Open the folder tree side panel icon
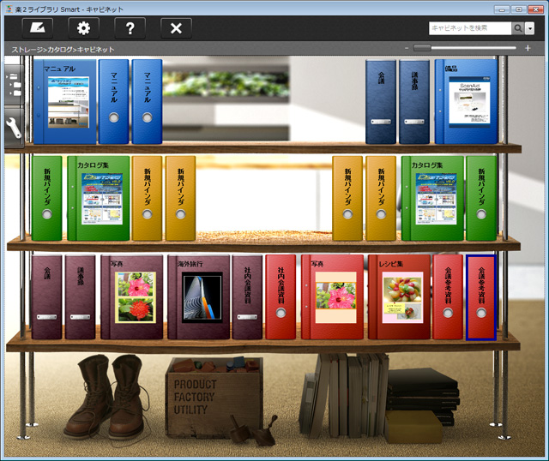The width and height of the screenshot is (549, 461). pyautogui.click(x=15, y=85)
